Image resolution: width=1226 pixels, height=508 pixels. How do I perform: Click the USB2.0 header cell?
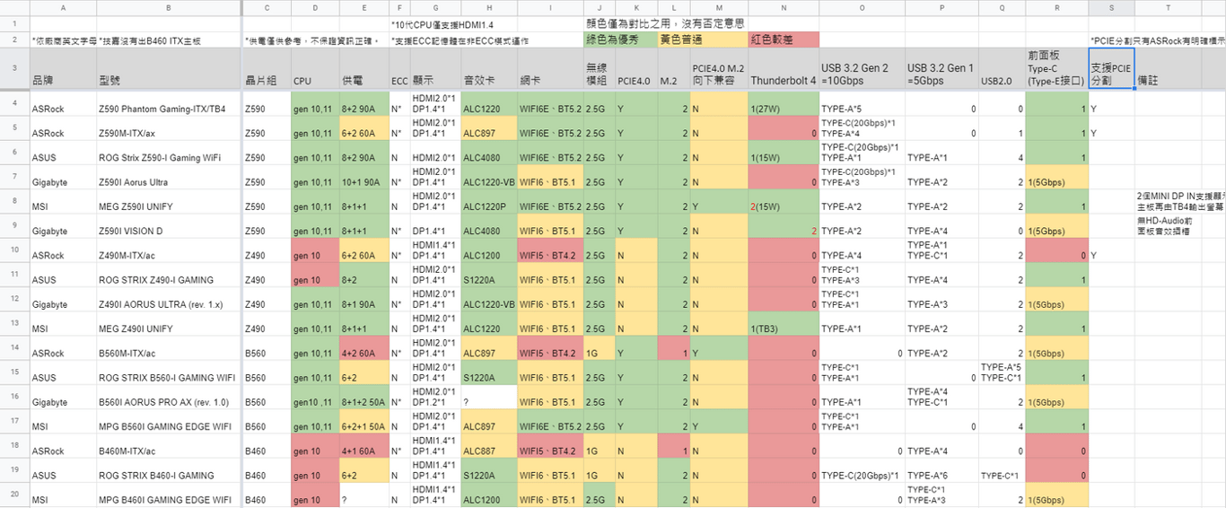pyautogui.click(x=1002, y=69)
